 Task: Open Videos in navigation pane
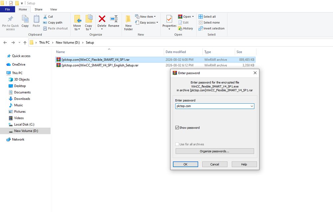[16, 118]
